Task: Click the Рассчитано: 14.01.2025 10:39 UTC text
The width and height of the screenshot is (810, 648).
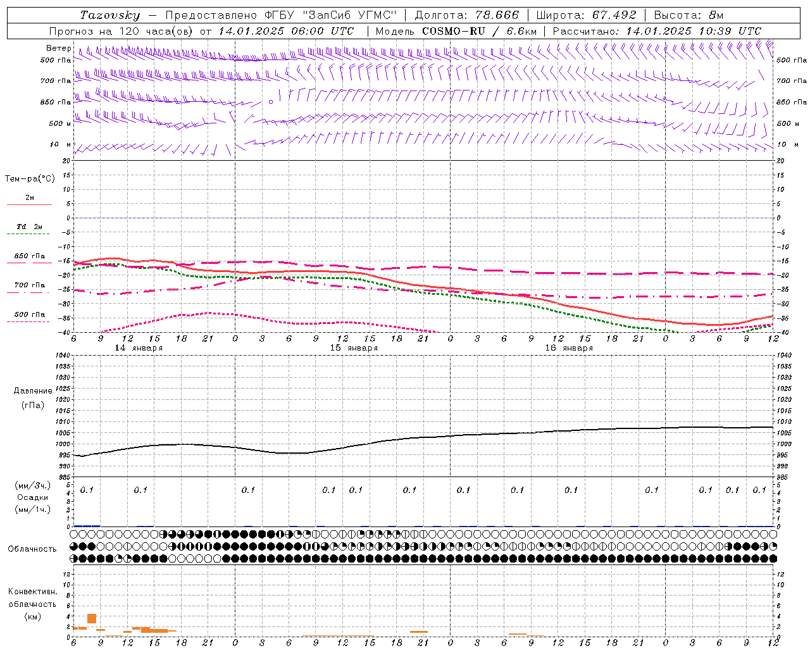Action: pyautogui.click(x=657, y=31)
